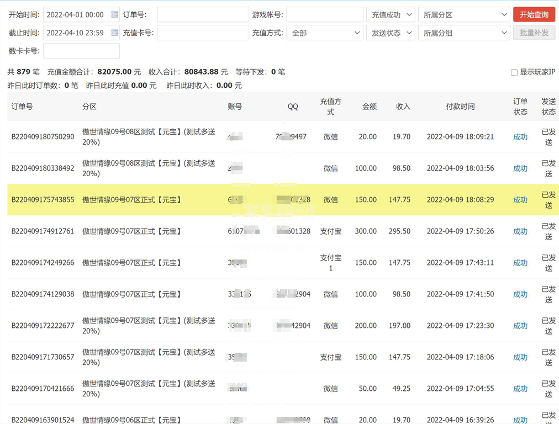Open the calendar icon for 截止时间

click(x=114, y=33)
